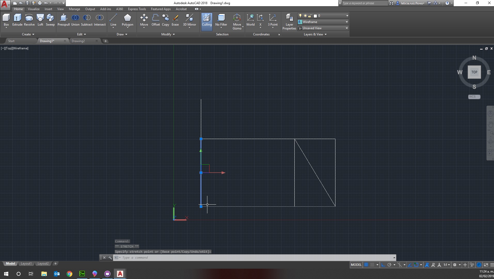Click the Offset tool
The height and width of the screenshot is (279, 494).
click(155, 20)
